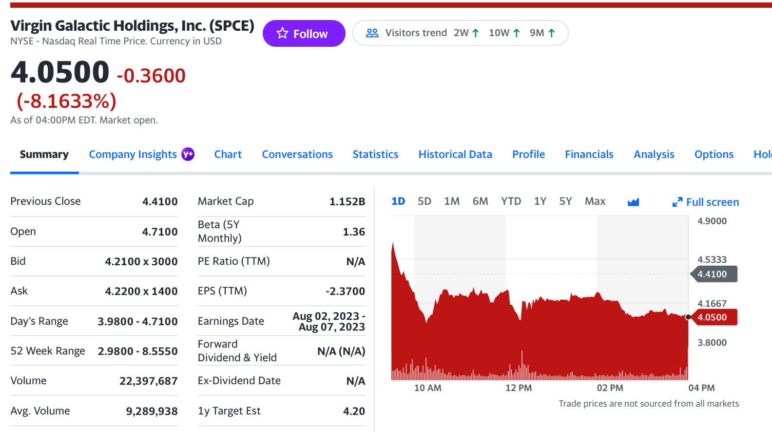Switch the chart type using the area chart icon
This screenshot has width=772, height=432.
coord(633,202)
